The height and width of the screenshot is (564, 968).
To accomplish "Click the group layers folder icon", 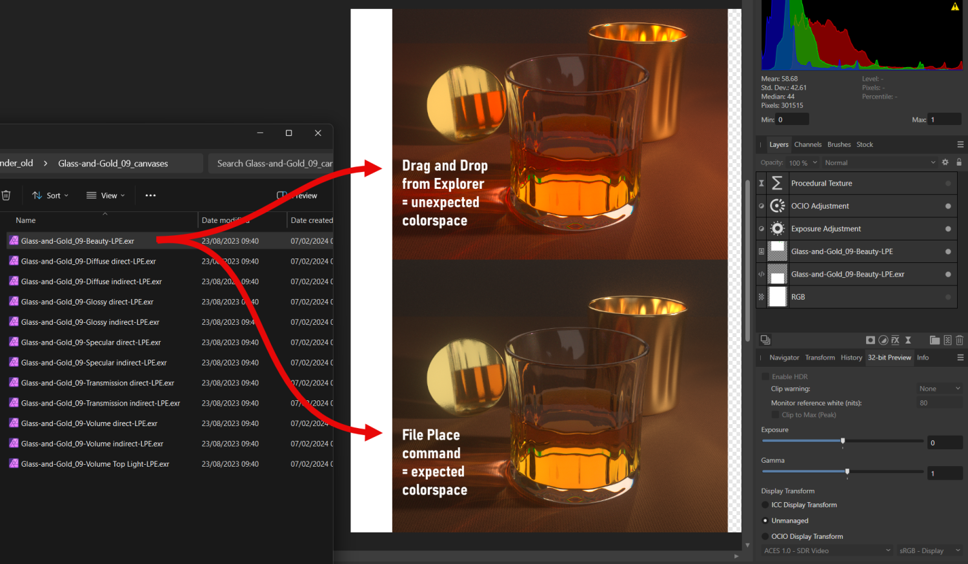I will (935, 340).
